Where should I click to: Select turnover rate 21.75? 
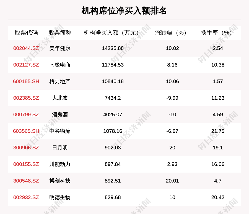pyautogui.click(x=218, y=131)
